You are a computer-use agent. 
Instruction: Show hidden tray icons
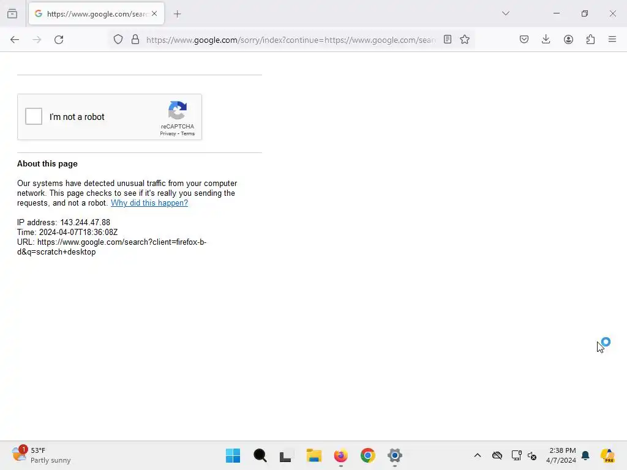(478, 455)
